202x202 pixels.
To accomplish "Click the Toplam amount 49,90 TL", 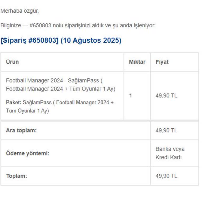I will tap(166, 176).
